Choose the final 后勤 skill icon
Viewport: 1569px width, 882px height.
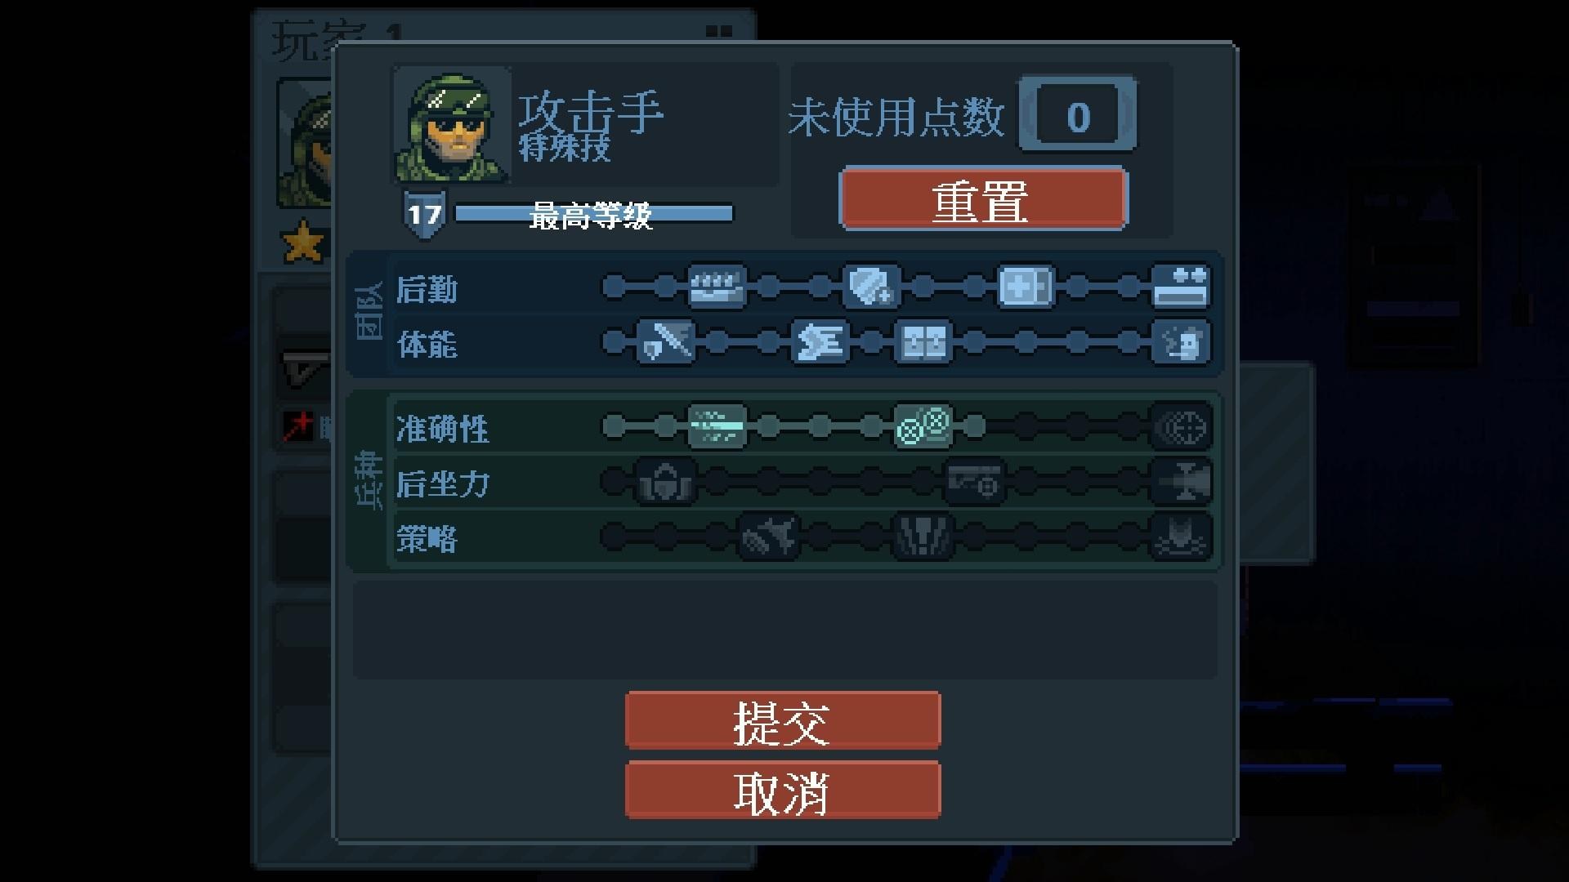click(x=1181, y=287)
